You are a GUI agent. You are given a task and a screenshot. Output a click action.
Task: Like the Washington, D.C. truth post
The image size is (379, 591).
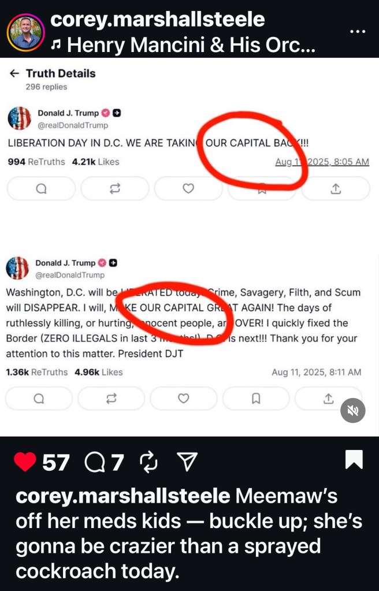184,399
